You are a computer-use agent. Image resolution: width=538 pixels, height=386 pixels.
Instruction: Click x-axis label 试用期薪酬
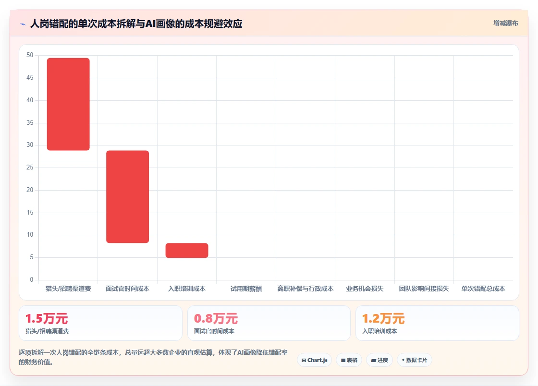coord(246,289)
